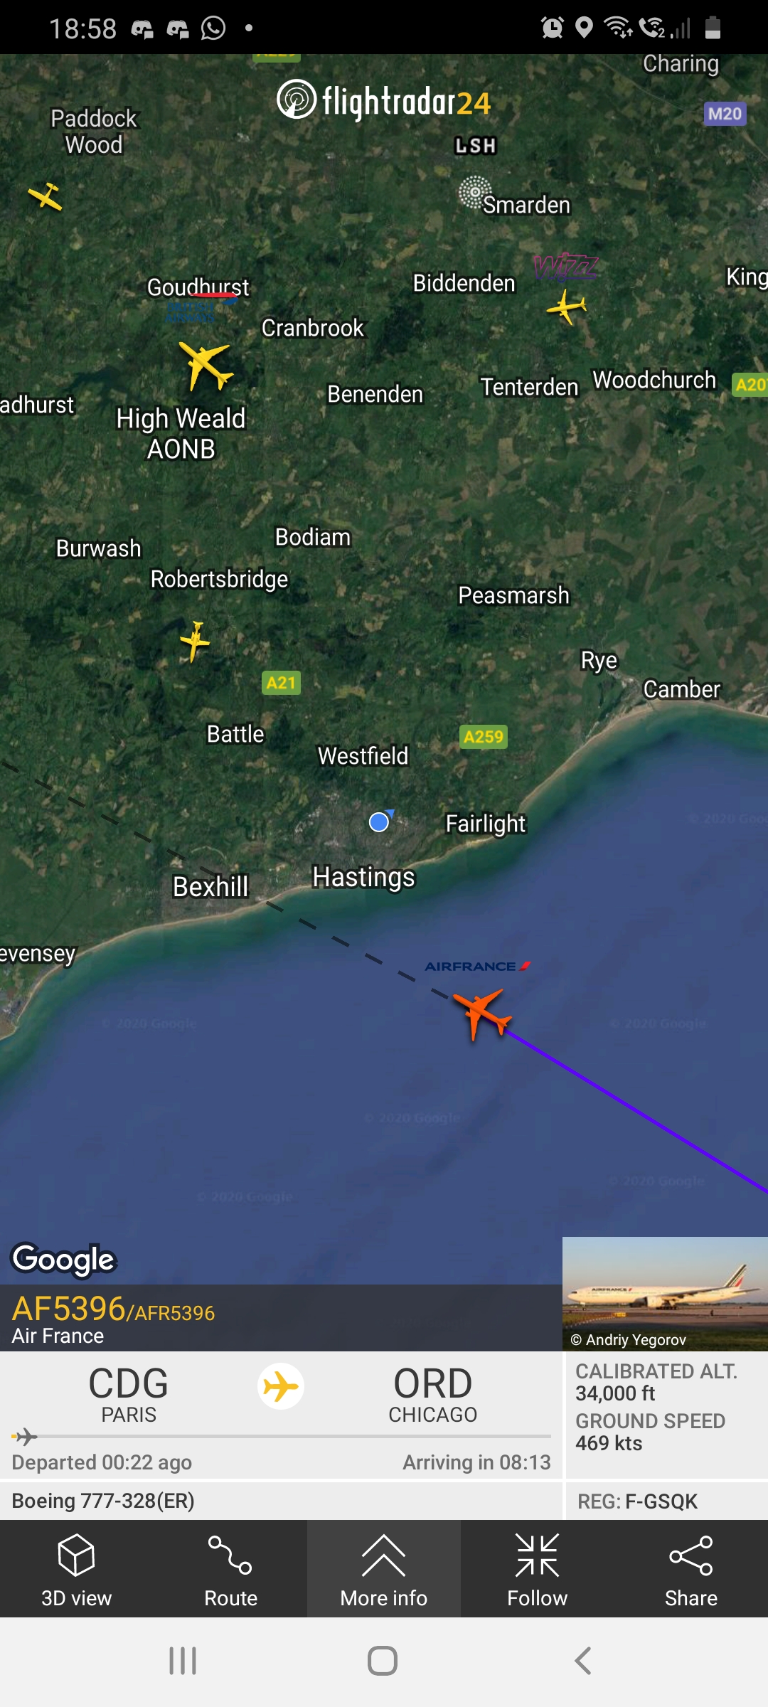Tap the small plane below Robertsbridge
The height and width of the screenshot is (1707, 768).
[x=195, y=641]
